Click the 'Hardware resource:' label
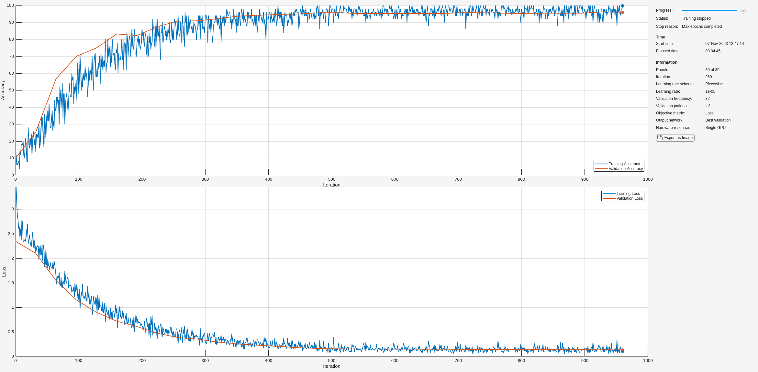This screenshot has width=758, height=372. (673, 128)
